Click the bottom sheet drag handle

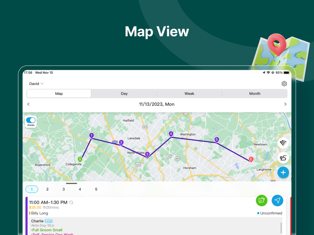pos(72,183)
